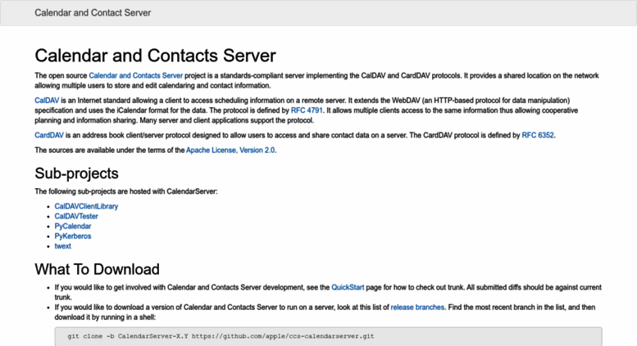Open the twext sub-project link
Screen dimensions: 637x346
point(62,246)
